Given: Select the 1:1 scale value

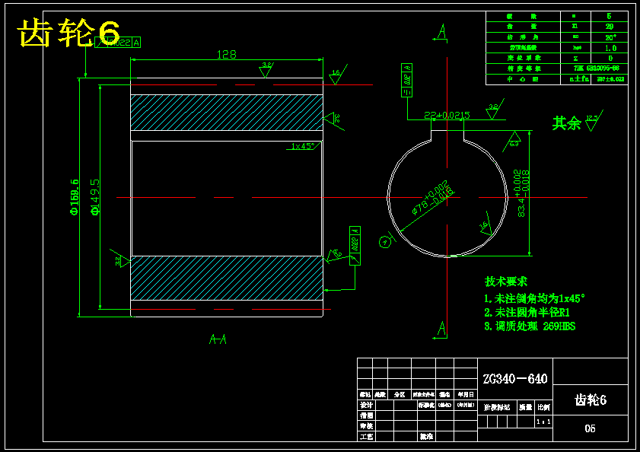Looking at the screenshot, I should point(543,422).
